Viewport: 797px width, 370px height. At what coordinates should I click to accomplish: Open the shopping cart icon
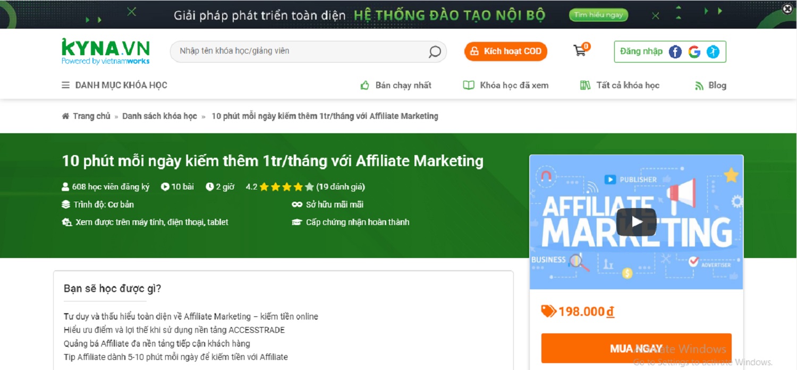point(580,51)
